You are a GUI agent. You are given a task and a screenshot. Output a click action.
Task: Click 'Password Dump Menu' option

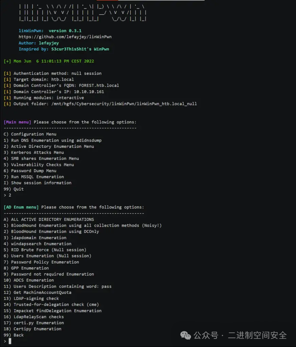pyautogui.click(x=30, y=171)
